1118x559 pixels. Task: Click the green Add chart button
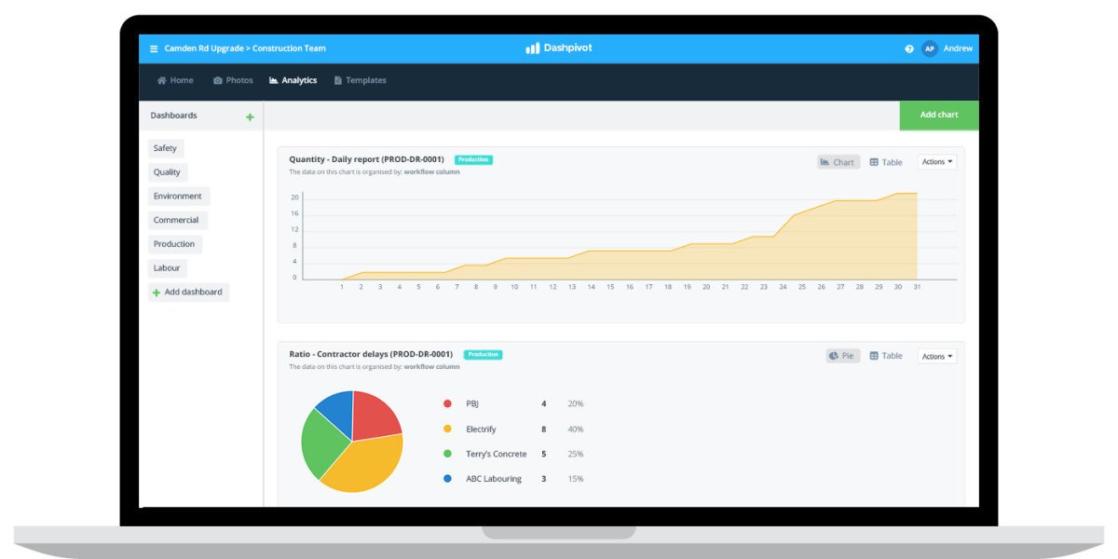tap(939, 115)
